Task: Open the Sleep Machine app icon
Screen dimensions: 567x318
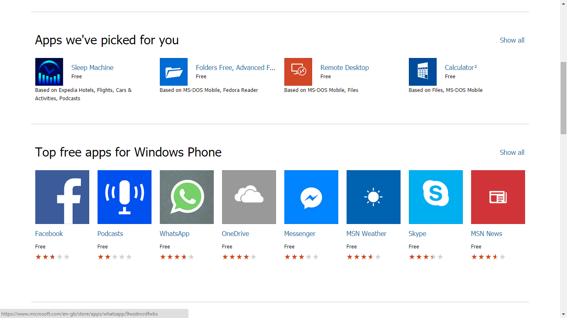Action: [x=49, y=72]
